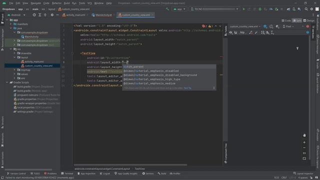Click the Project panel horizontal scrollbar

[28, 169]
